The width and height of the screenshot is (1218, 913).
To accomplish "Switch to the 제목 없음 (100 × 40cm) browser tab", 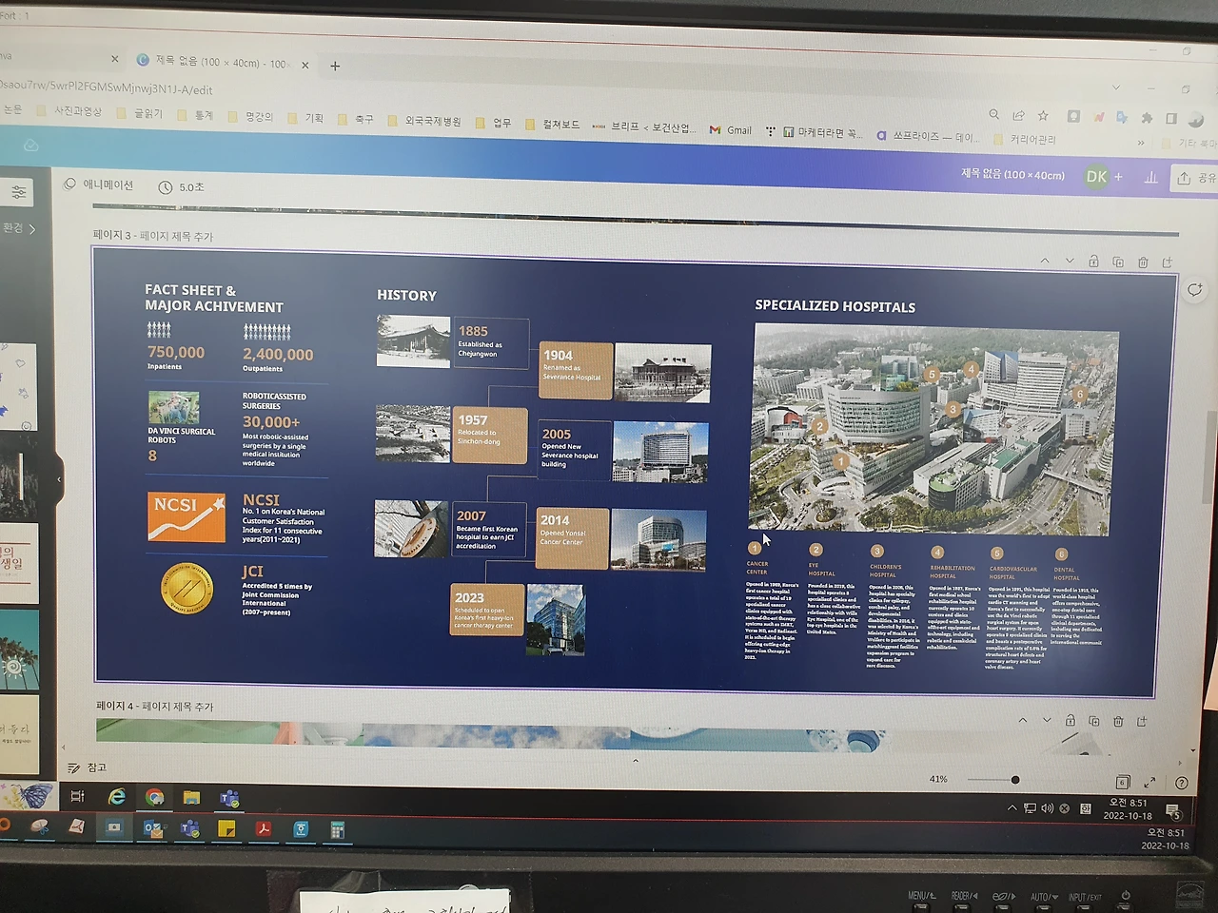I will [221, 63].
